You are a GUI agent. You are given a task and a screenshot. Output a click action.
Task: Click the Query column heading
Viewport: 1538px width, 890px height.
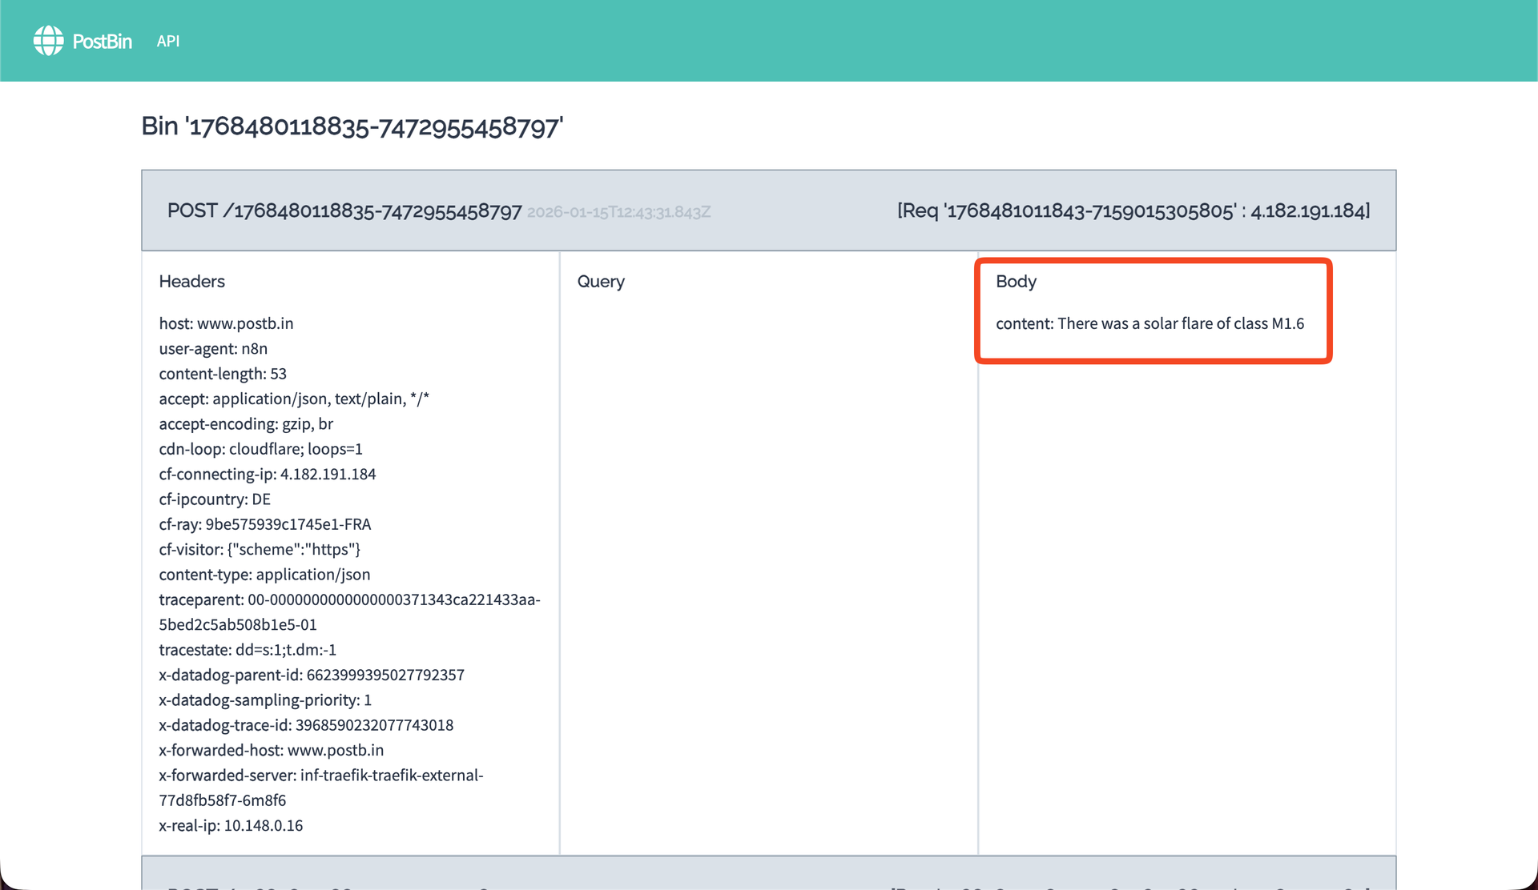click(601, 282)
